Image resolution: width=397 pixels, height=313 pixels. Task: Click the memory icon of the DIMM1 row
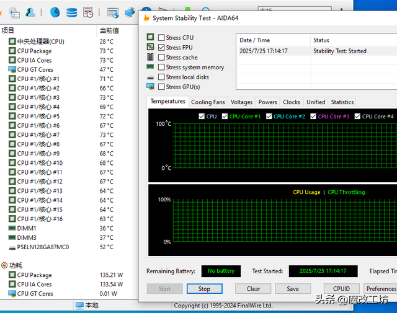click(x=12, y=228)
